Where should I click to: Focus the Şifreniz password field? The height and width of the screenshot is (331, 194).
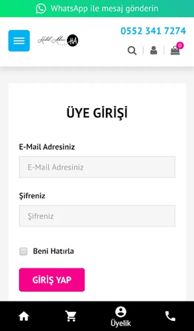pyautogui.click(x=97, y=216)
